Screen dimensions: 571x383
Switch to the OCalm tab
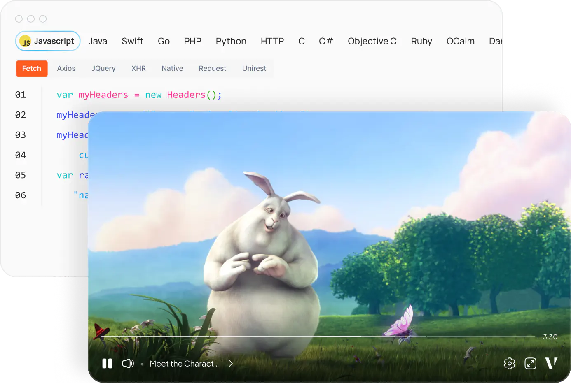pyautogui.click(x=461, y=41)
